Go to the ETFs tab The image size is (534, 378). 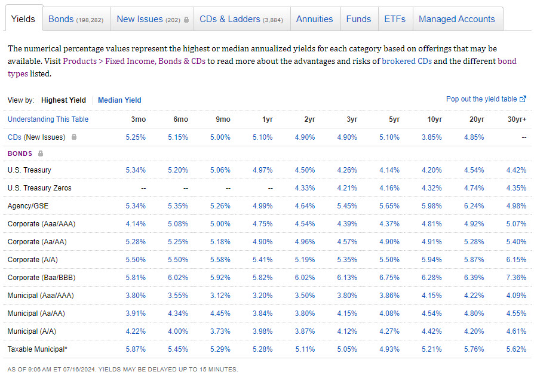coord(395,19)
